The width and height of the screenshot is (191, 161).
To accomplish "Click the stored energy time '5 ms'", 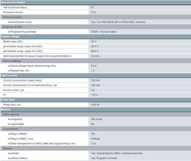I will point(94,66).
